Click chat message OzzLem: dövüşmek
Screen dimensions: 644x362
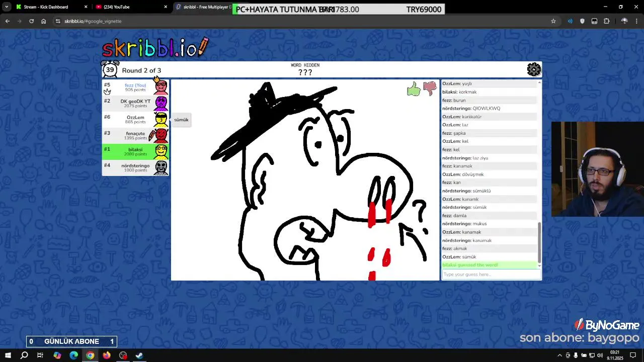[x=463, y=174]
